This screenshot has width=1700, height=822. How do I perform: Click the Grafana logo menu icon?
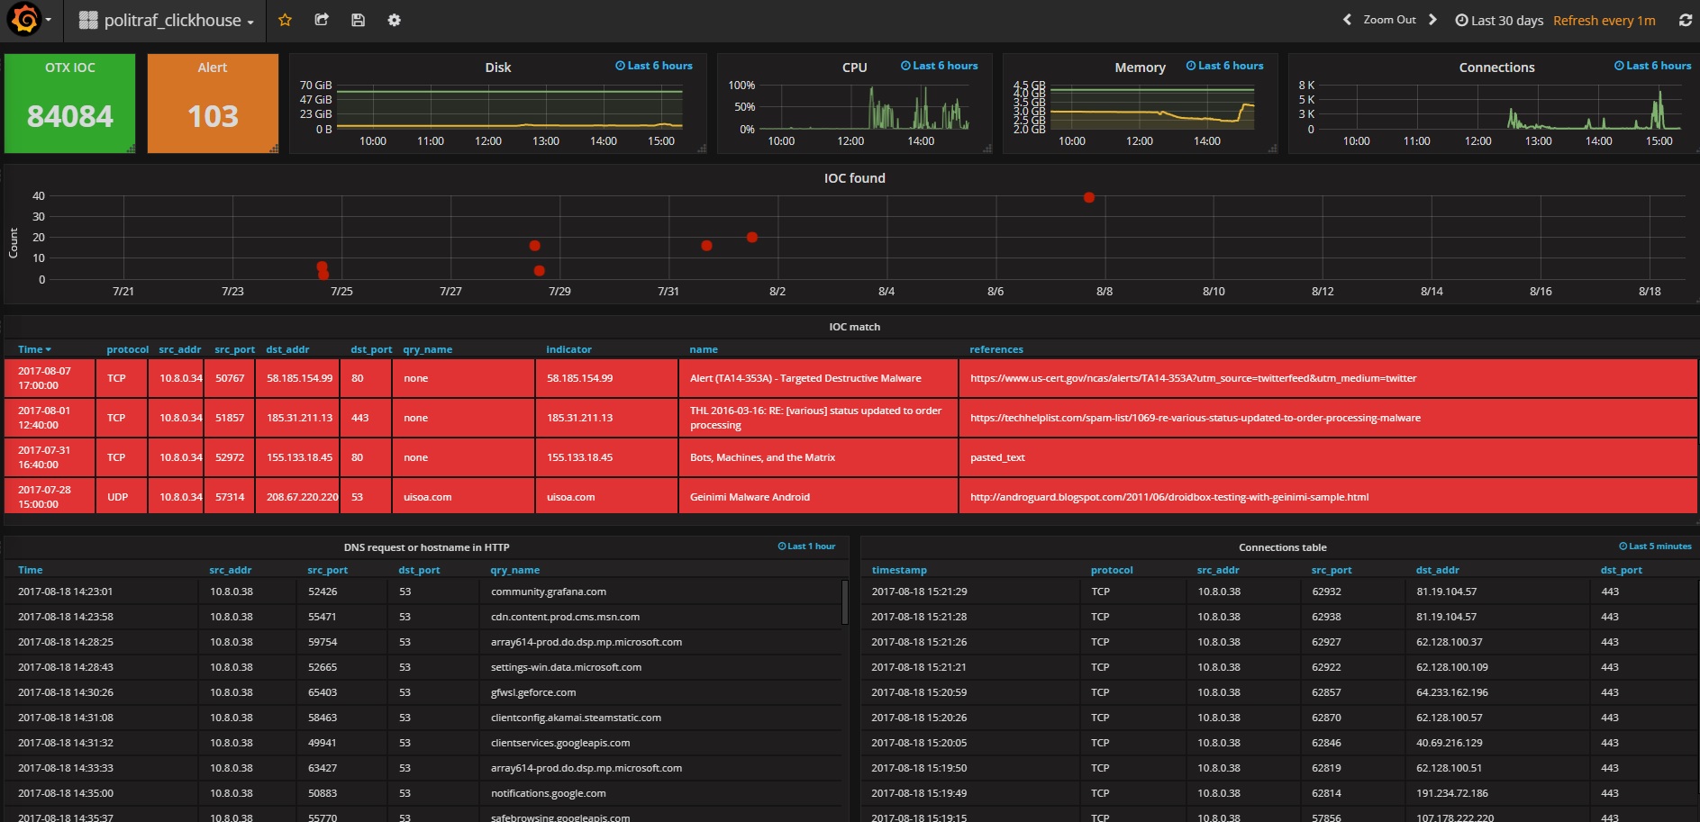coord(24,20)
